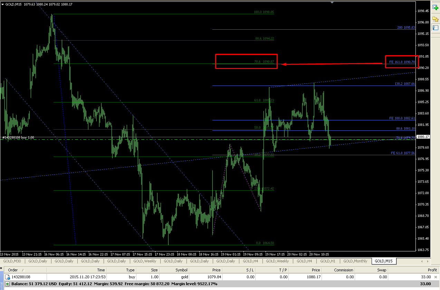Screen dimensions: 440x290
Task: Click the 1098.45 value on the price scale
Action: pyautogui.click(x=423, y=11)
